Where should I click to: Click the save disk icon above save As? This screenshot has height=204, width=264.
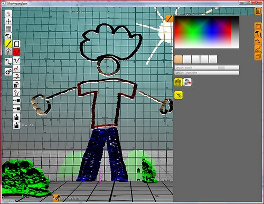click(x=16, y=117)
